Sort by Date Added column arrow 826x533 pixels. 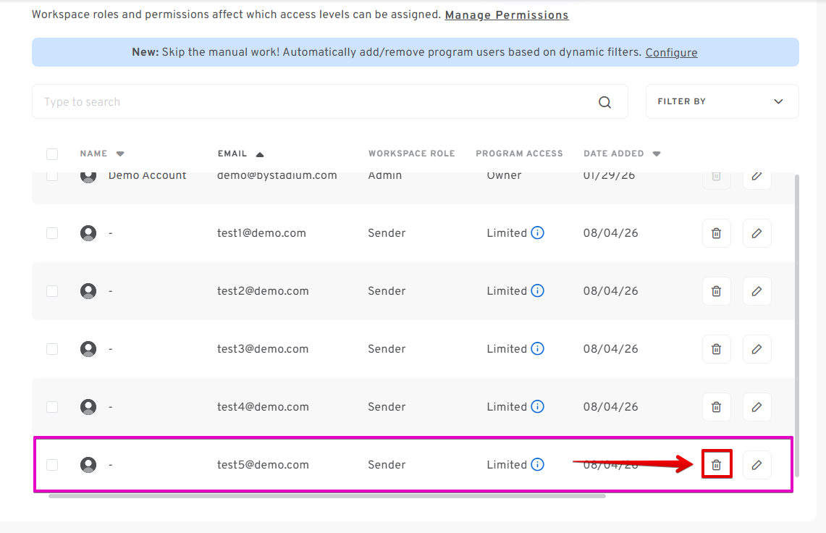(657, 154)
